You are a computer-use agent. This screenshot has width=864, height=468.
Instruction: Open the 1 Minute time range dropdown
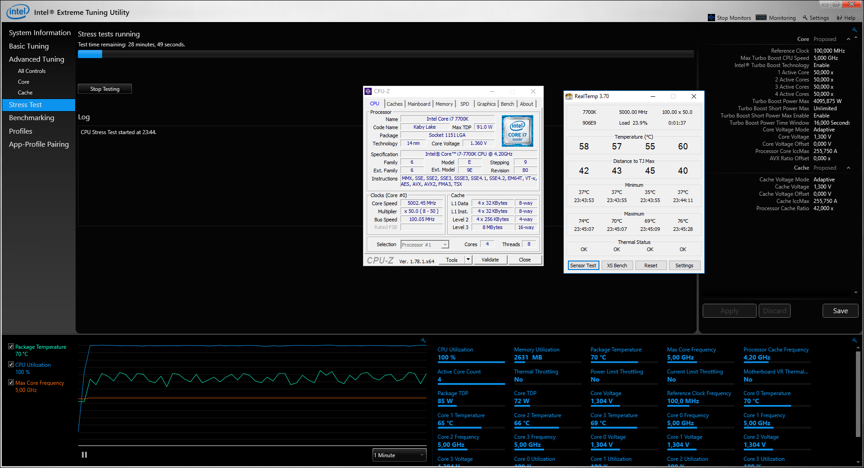[399, 455]
